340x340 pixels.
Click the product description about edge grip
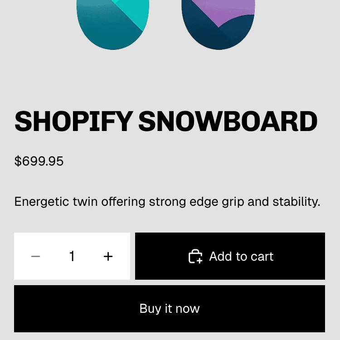[x=167, y=201]
